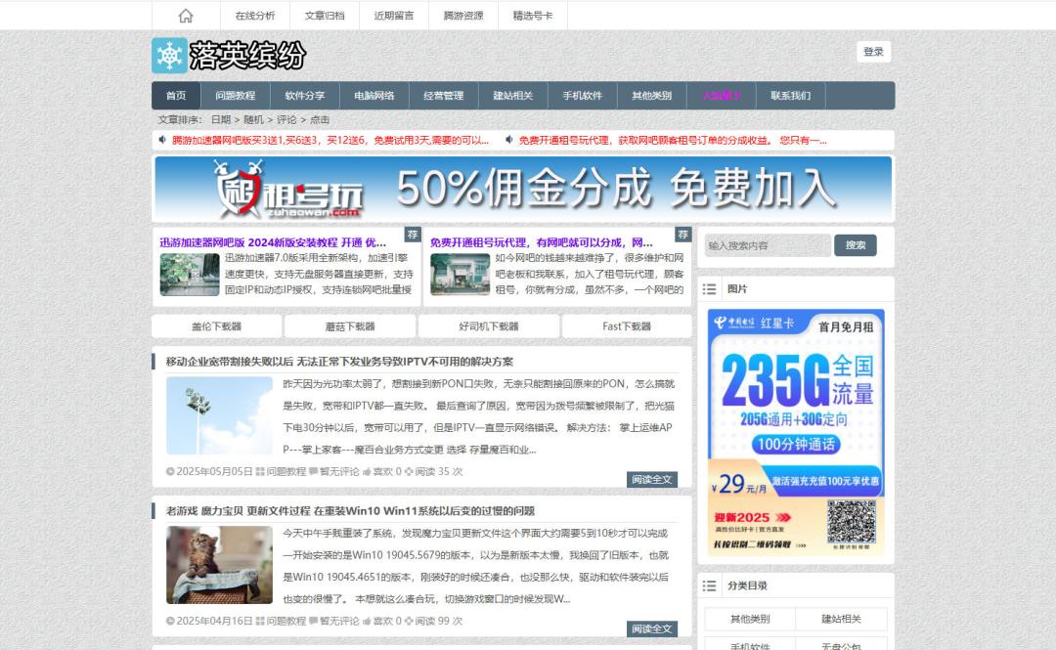This screenshot has width=1056, height=650.
Task: Click the snowflake site logo icon
Action: 170,56
